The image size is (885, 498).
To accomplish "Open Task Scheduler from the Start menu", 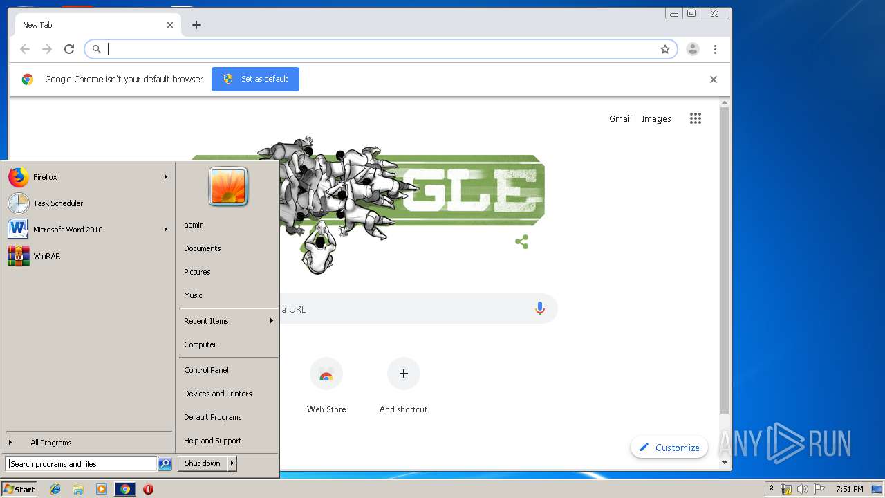I will 87,203.
